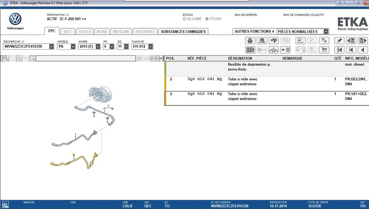This screenshot has width=369, height=209.
Task: Switch to the AUTOPART tab
Action: [x=145, y=32]
